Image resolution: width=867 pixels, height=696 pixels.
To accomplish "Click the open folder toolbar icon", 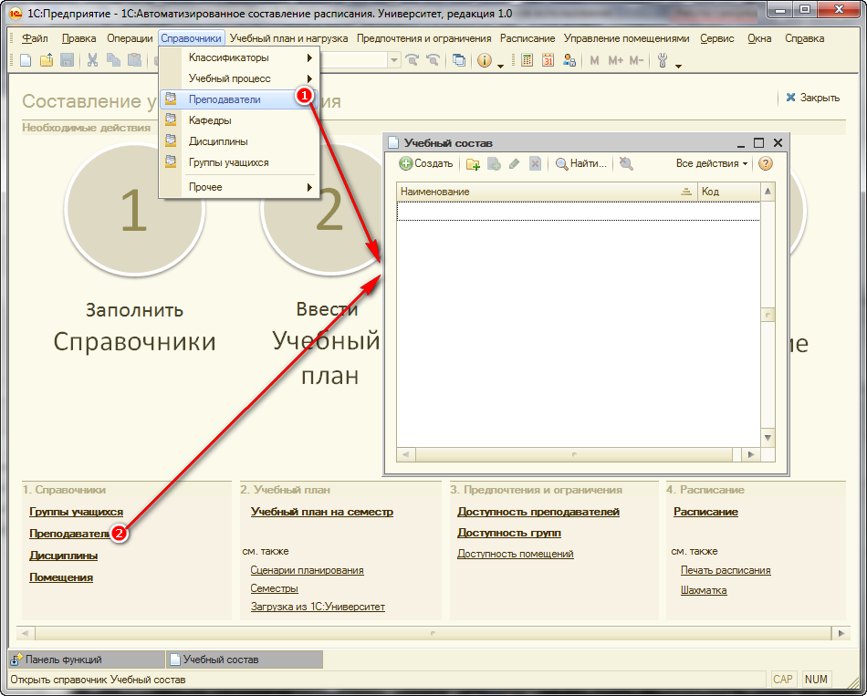I will pos(46,60).
